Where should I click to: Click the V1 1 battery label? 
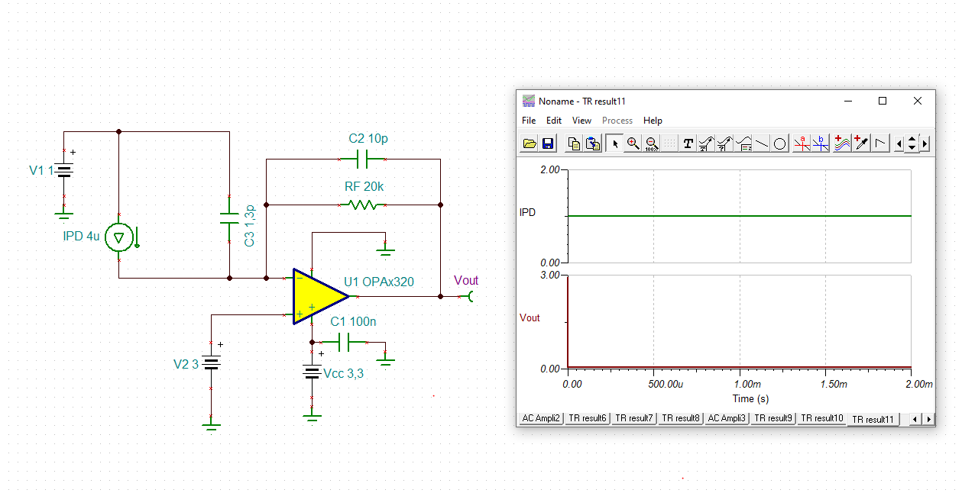pyautogui.click(x=41, y=170)
